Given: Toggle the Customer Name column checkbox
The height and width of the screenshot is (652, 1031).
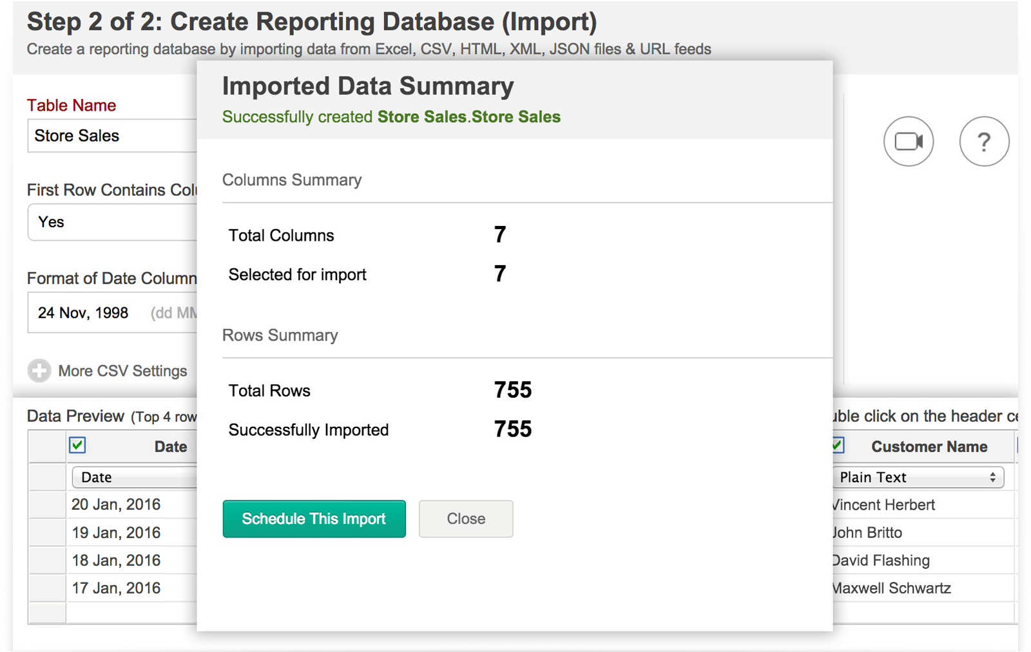Looking at the screenshot, I should [838, 445].
